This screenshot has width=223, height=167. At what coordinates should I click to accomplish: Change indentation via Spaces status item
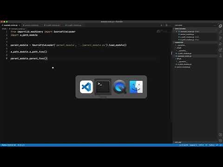[x=193, y=145]
